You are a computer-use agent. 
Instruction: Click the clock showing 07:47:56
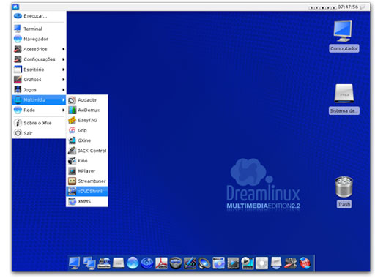pyautogui.click(x=348, y=7)
